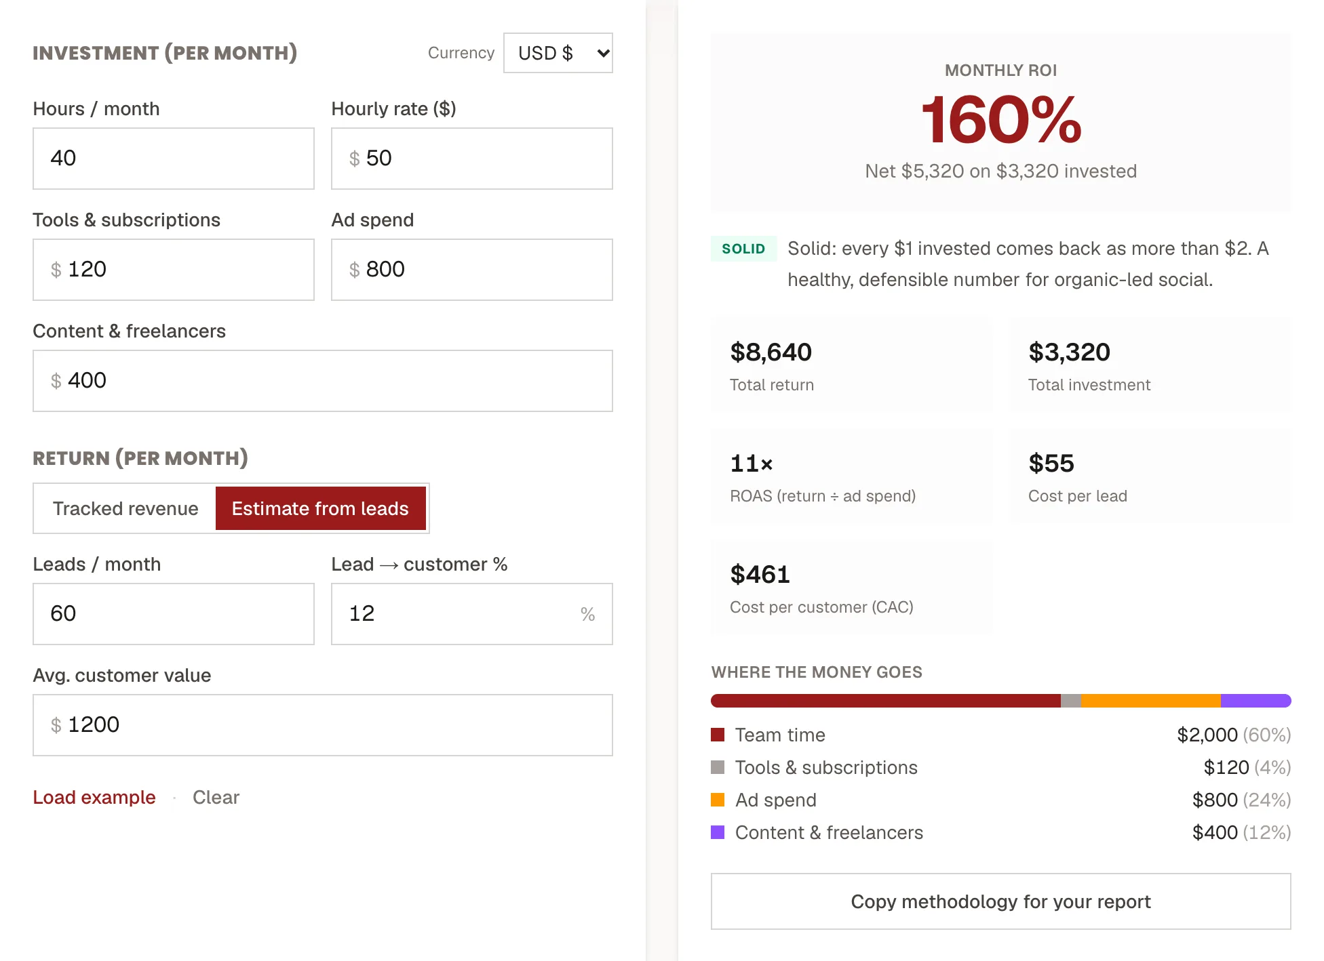Viewport: 1324px width, 961px height.
Task: Click the orange segment of the spending bar
Action: point(1151,701)
